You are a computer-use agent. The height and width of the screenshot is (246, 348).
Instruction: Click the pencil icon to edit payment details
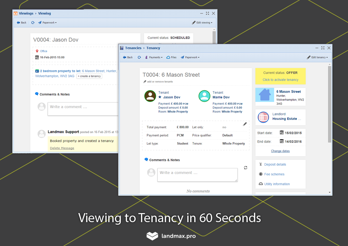(245, 124)
